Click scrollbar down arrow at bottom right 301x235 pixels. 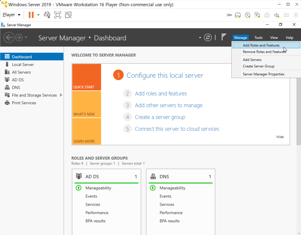tap(299, 233)
